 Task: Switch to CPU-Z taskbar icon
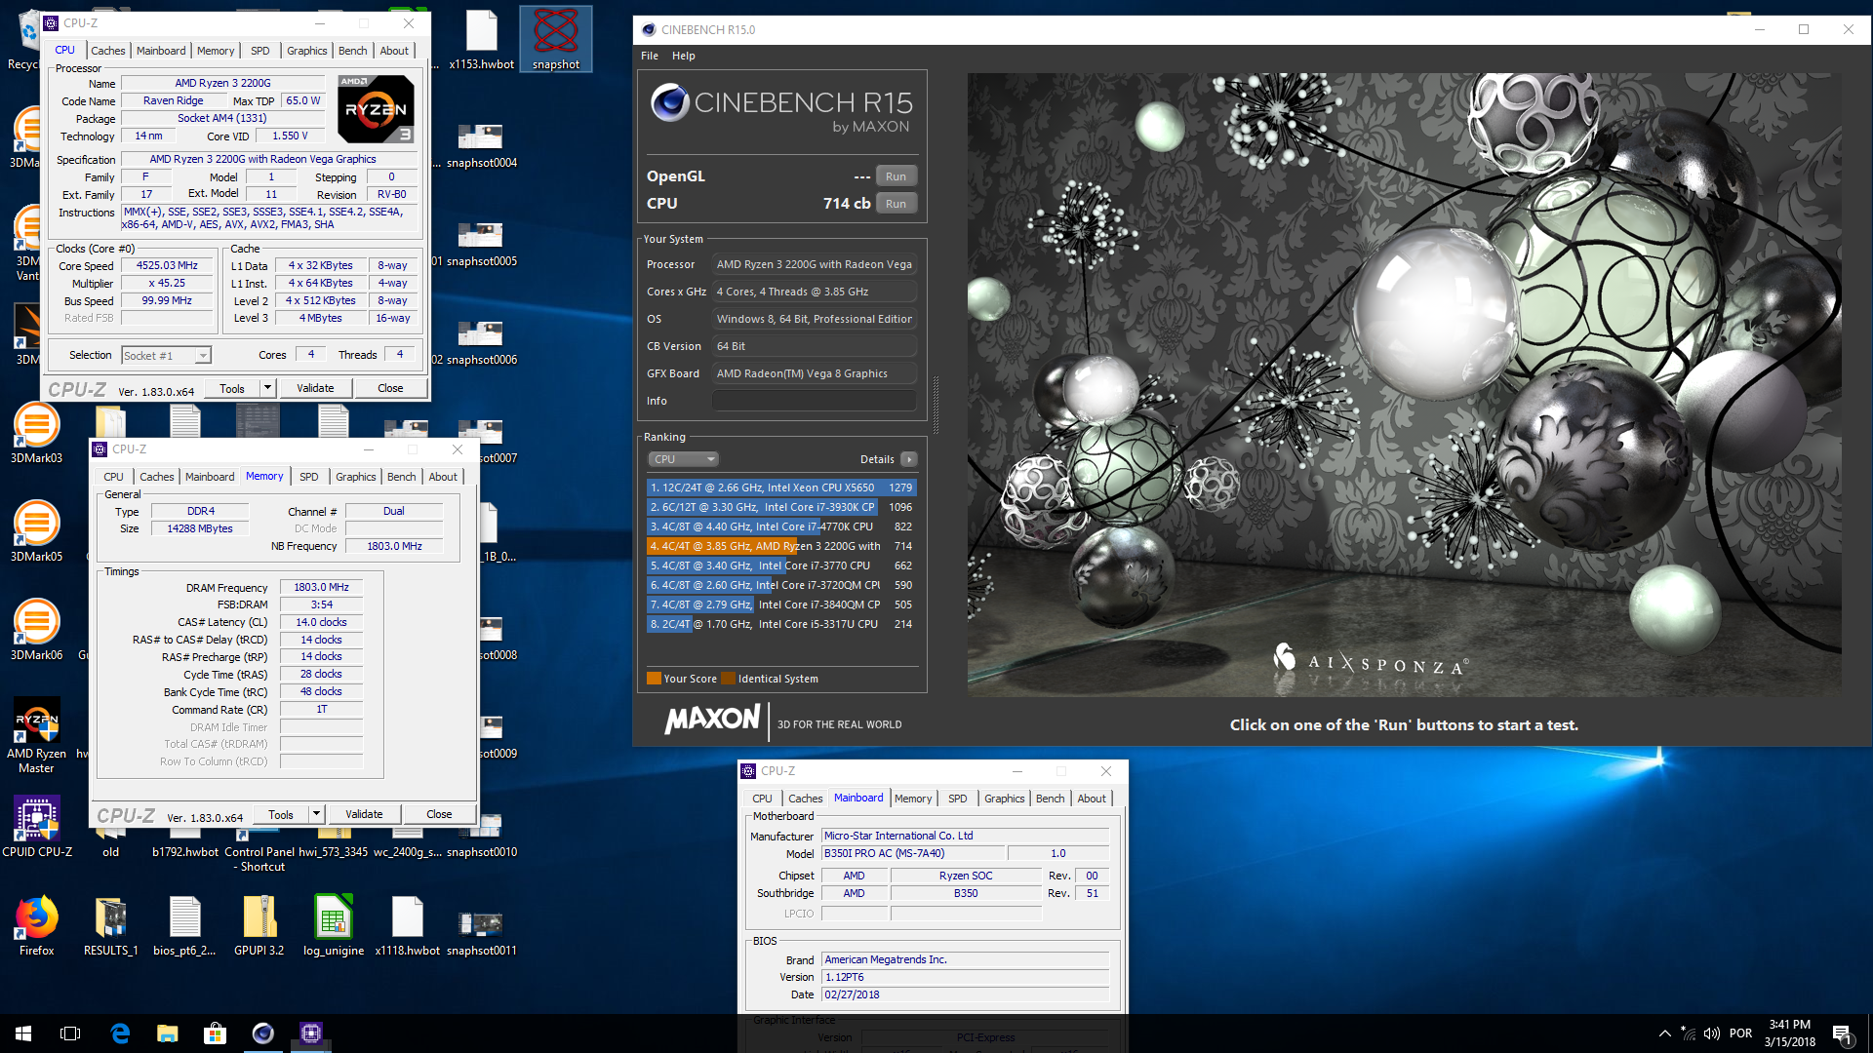(310, 1033)
